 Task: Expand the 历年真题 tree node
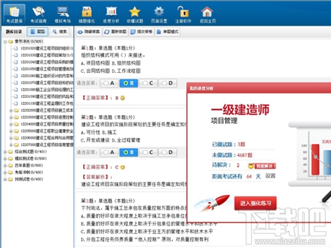click(5, 165)
